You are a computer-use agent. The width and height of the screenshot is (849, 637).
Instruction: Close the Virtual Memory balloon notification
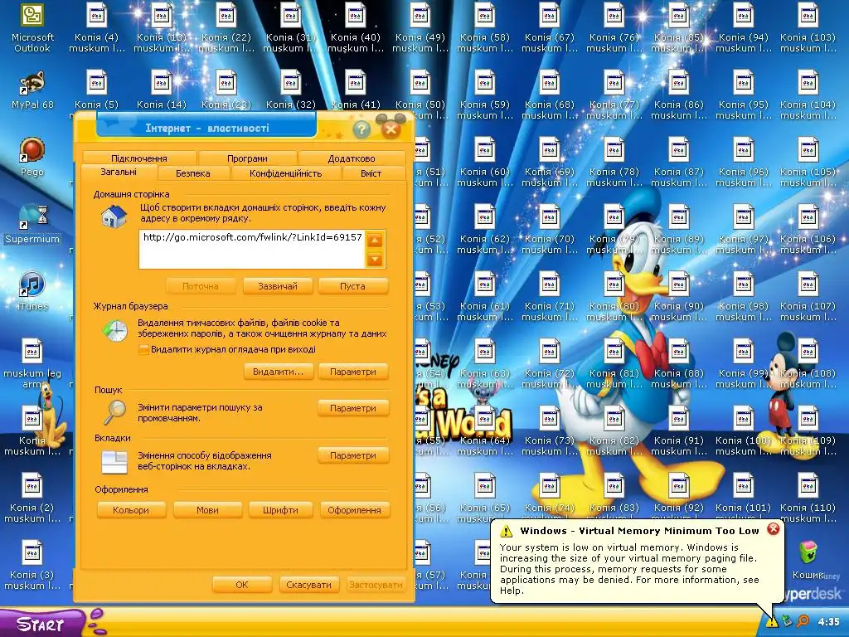pyautogui.click(x=774, y=528)
